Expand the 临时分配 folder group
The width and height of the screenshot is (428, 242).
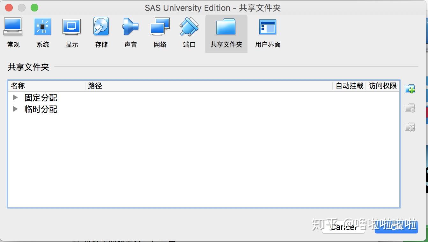15,109
